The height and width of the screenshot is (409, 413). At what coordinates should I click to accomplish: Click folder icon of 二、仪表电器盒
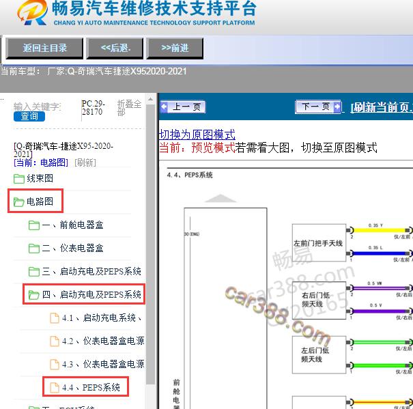coord(34,249)
